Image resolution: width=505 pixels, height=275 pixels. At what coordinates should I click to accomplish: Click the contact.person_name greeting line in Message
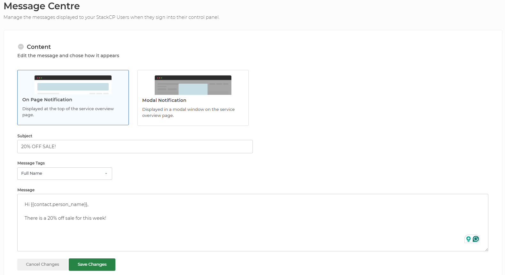57,204
